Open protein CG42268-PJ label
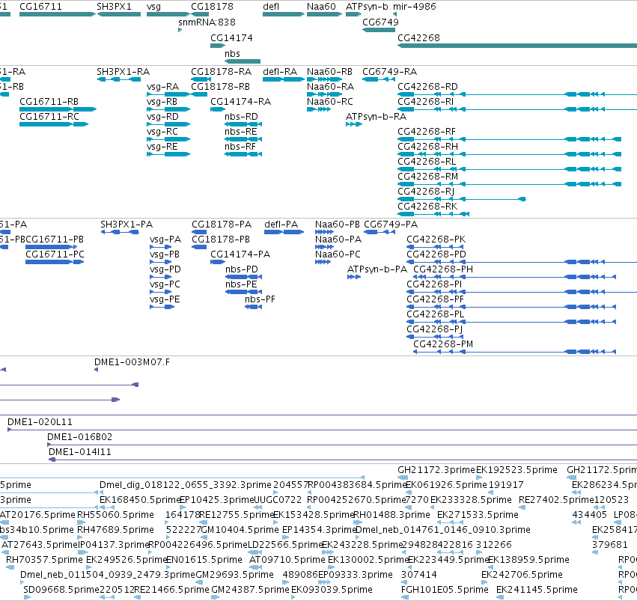 (435, 329)
